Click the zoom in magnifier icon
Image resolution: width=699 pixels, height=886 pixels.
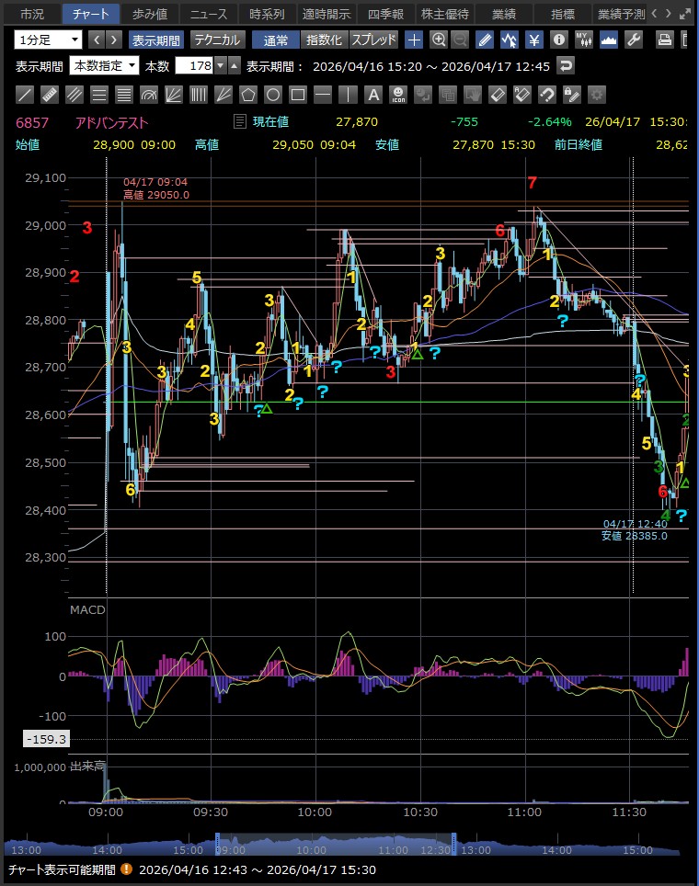(439, 40)
